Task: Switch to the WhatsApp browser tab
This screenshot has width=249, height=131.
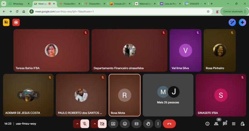Action: coord(18,4)
